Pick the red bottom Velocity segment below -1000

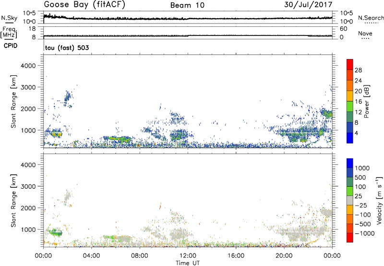pos(350,238)
